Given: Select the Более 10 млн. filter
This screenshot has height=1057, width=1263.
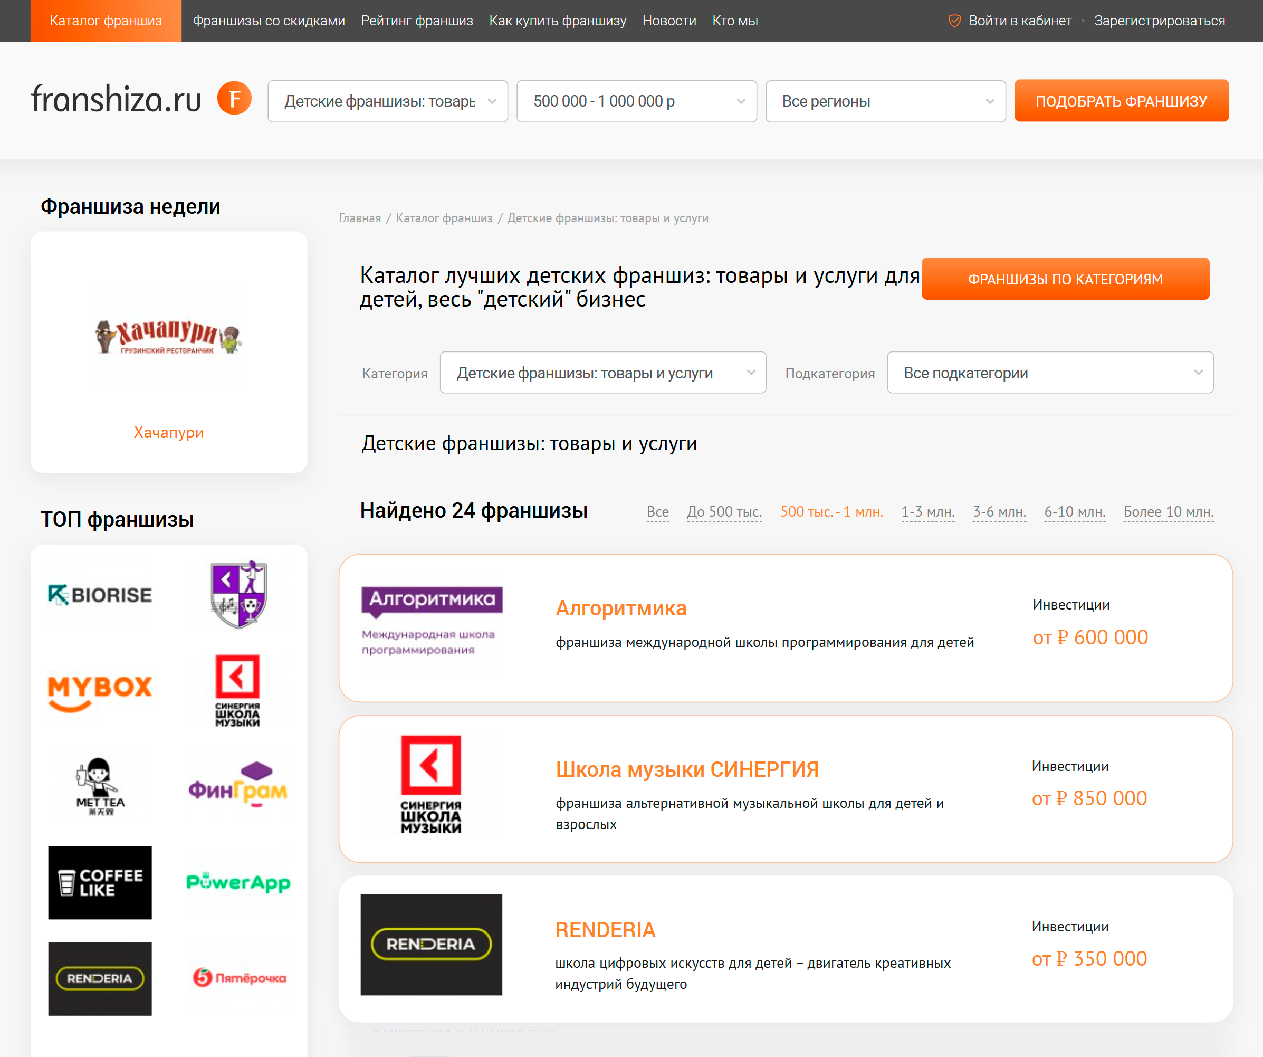Looking at the screenshot, I should (x=1168, y=512).
